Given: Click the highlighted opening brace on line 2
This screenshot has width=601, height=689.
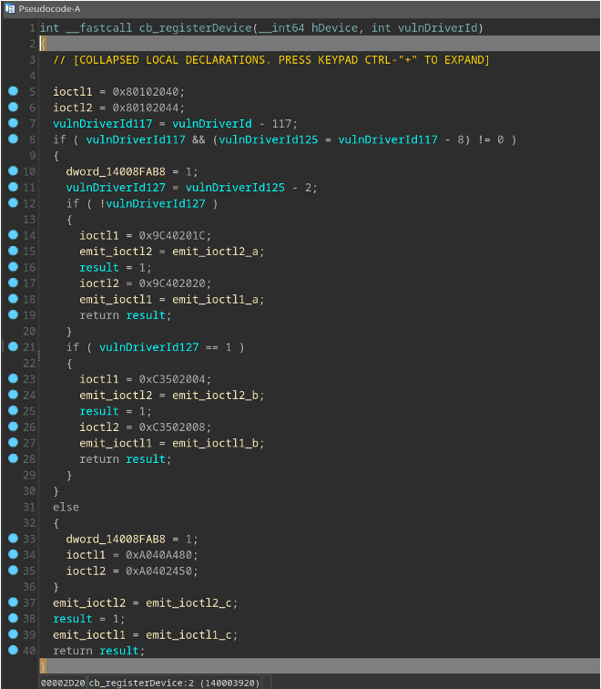Looking at the screenshot, I should point(42,44).
